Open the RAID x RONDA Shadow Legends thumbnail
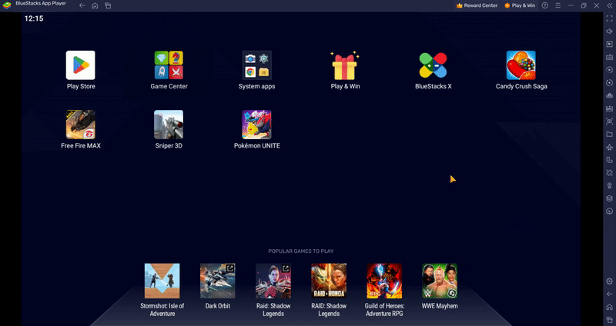This screenshot has height=326, width=616. pos(329,281)
